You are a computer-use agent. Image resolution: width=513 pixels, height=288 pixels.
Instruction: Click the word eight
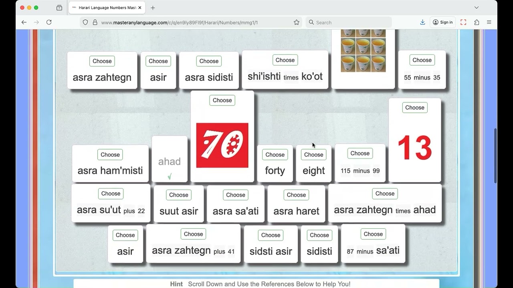tap(313, 171)
